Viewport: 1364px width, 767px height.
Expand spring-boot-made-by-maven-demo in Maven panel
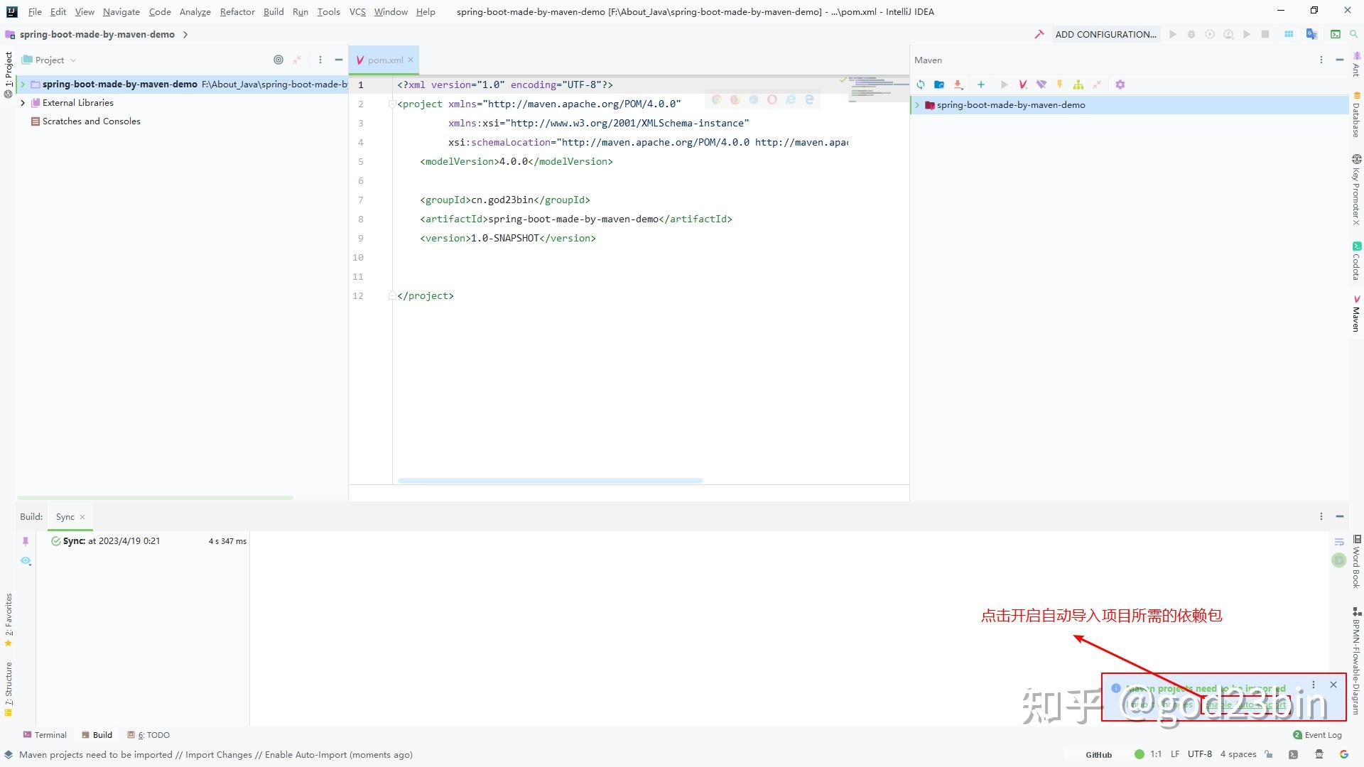point(918,105)
